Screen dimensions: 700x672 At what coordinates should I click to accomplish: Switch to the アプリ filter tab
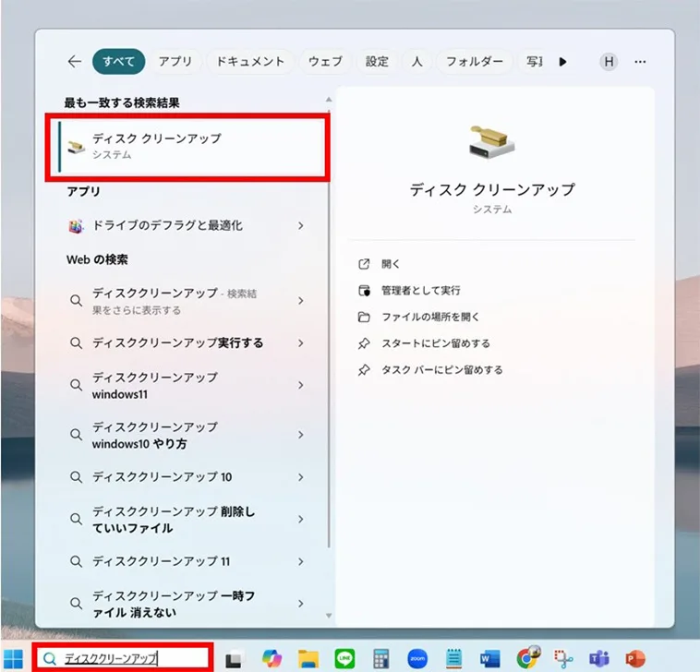click(175, 62)
